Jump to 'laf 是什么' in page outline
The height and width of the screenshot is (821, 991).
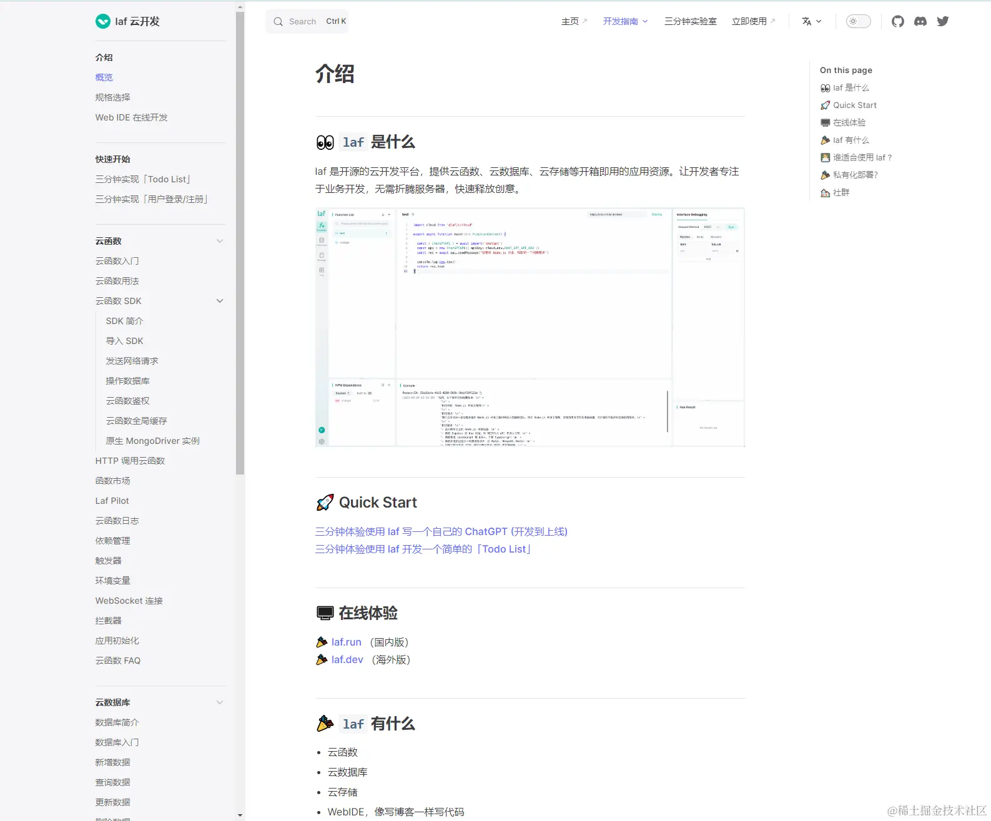click(x=845, y=88)
